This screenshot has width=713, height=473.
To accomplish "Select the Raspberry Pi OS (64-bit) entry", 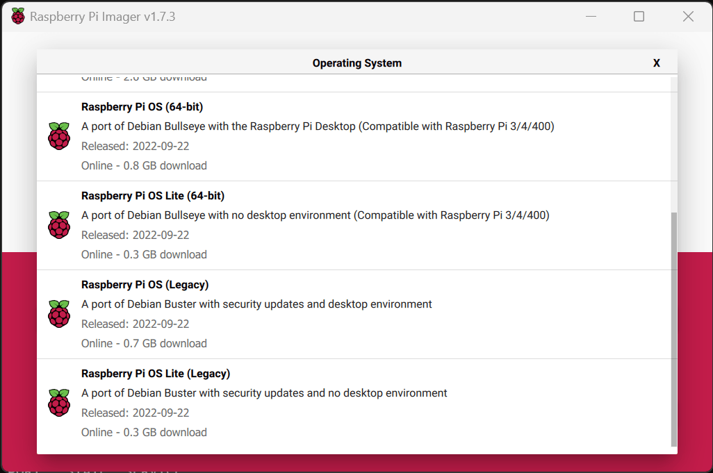I will tap(313, 136).
